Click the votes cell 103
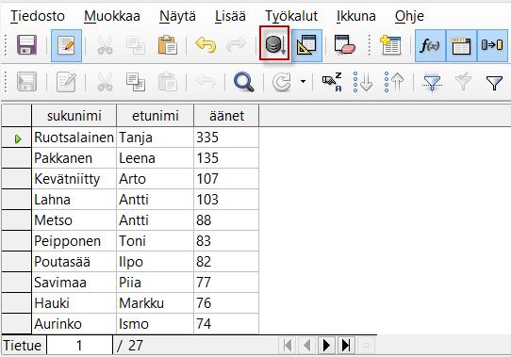Viewport: 511px width, 357px height. click(226, 200)
